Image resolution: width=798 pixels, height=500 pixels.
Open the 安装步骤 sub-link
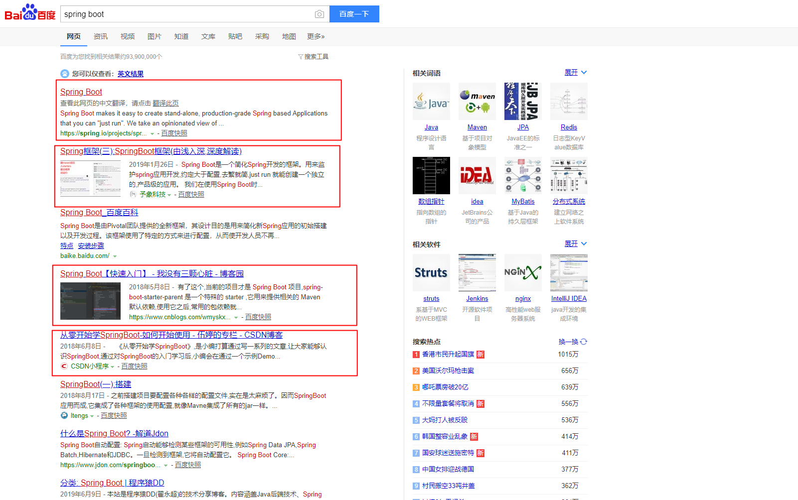coord(91,246)
